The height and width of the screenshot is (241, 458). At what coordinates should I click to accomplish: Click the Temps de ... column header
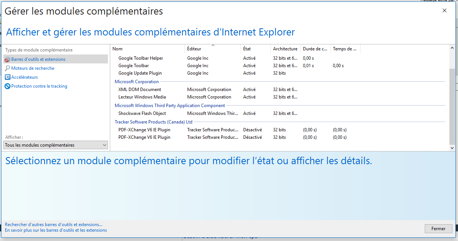click(345, 49)
